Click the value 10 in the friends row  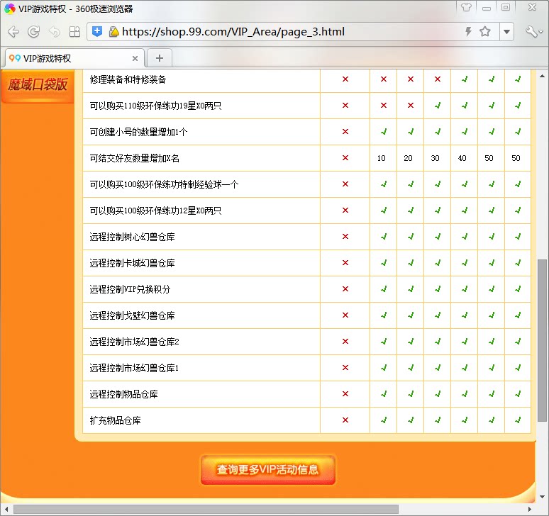[382, 158]
